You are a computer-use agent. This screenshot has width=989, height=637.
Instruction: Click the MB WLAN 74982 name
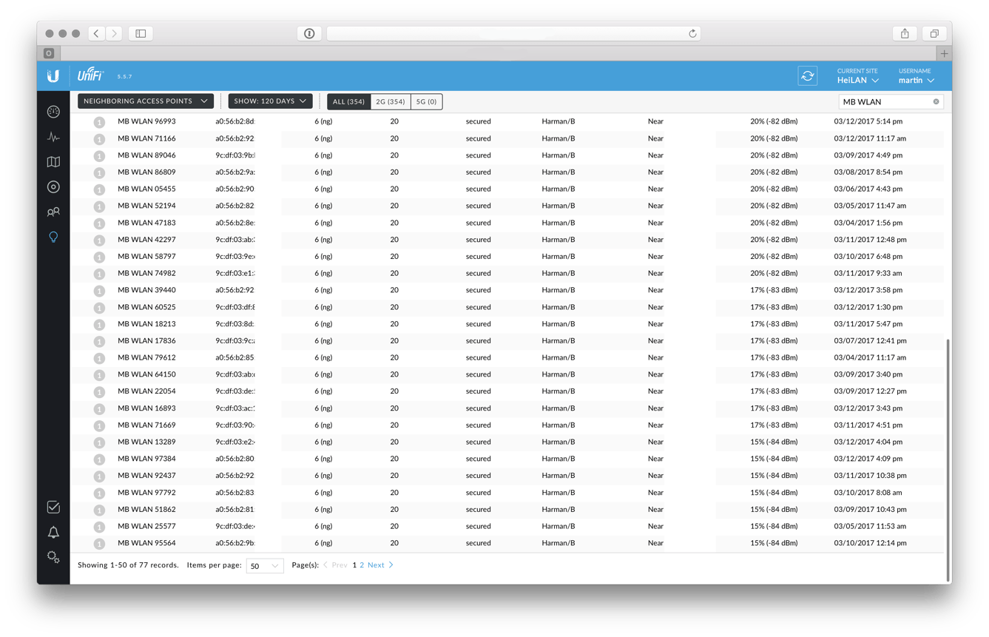coord(146,273)
